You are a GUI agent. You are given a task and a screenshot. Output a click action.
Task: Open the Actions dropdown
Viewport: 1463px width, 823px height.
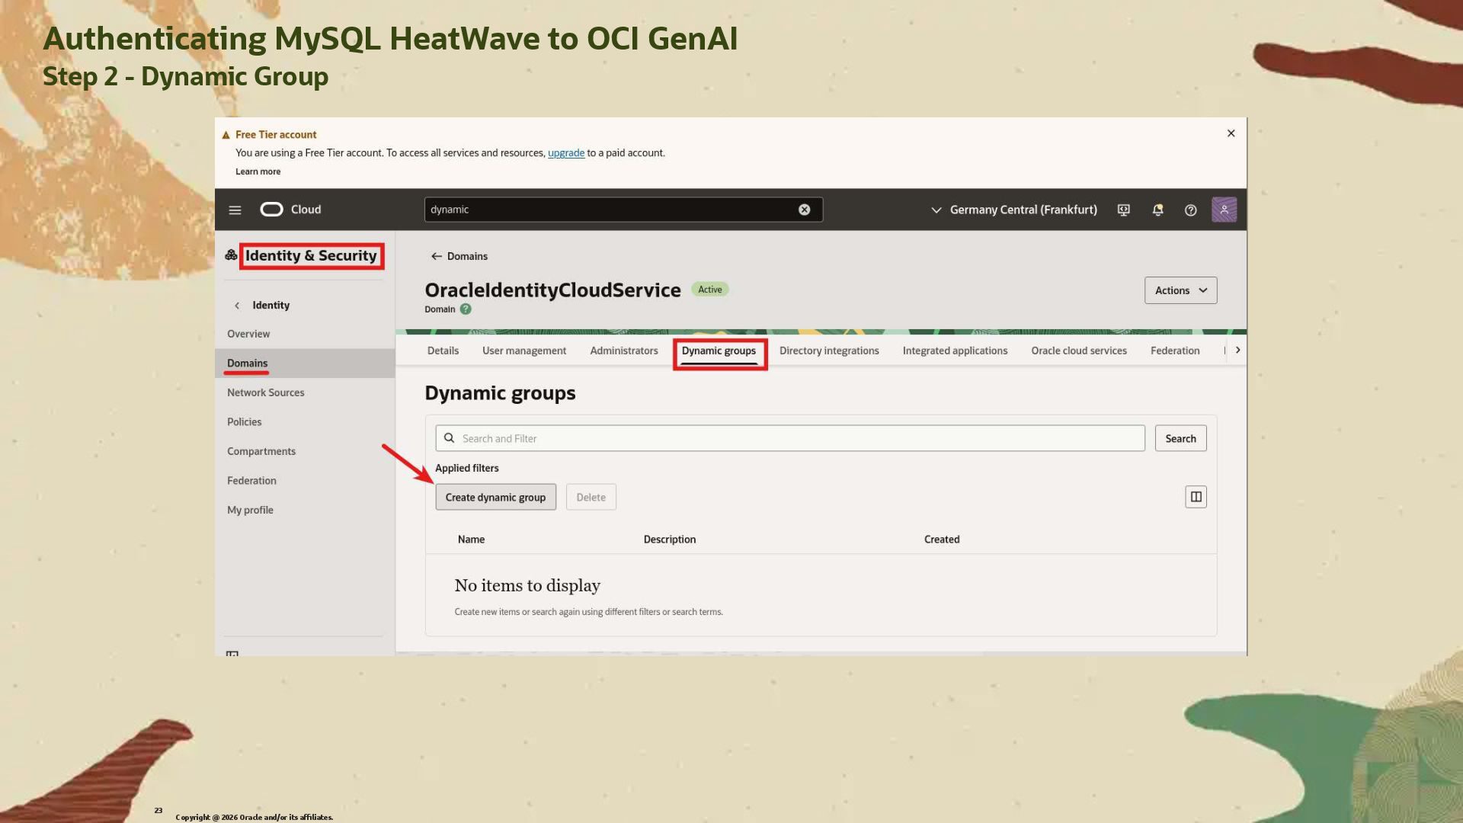[x=1180, y=290]
